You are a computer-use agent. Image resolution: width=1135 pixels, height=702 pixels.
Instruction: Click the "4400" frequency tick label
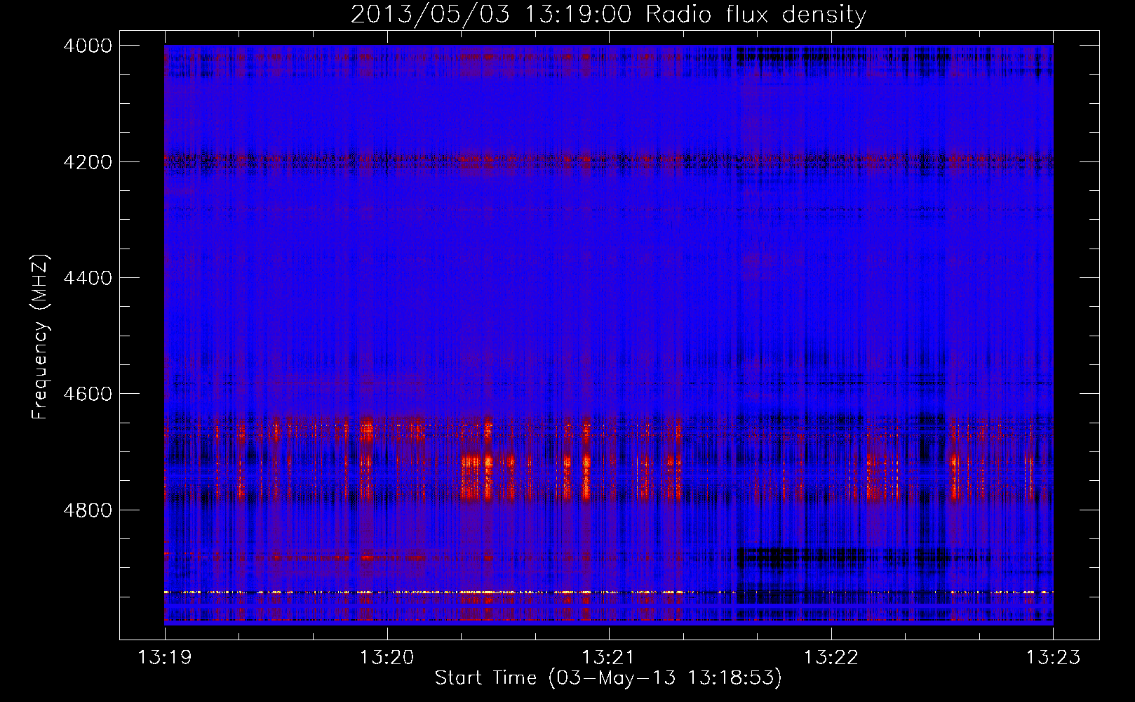click(x=88, y=278)
